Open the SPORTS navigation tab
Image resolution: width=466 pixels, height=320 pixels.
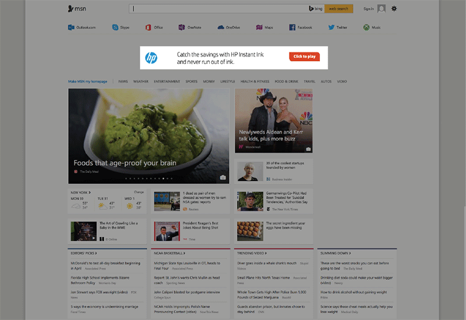click(192, 81)
